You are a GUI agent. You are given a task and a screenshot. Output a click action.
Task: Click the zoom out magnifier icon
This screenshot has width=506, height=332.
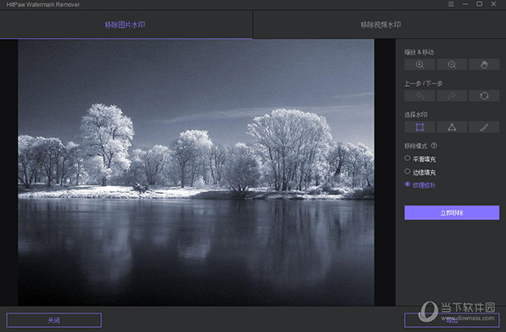pos(452,65)
